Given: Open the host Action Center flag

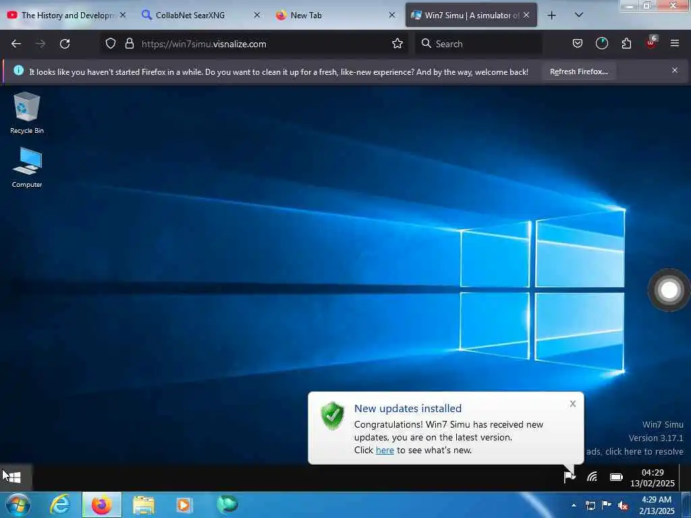Looking at the screenshot, I should (607, 505).
